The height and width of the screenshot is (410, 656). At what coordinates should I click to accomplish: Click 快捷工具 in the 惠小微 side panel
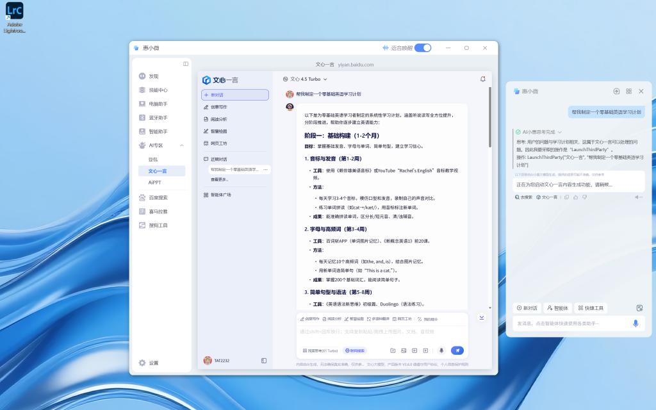tap(591, 308)
